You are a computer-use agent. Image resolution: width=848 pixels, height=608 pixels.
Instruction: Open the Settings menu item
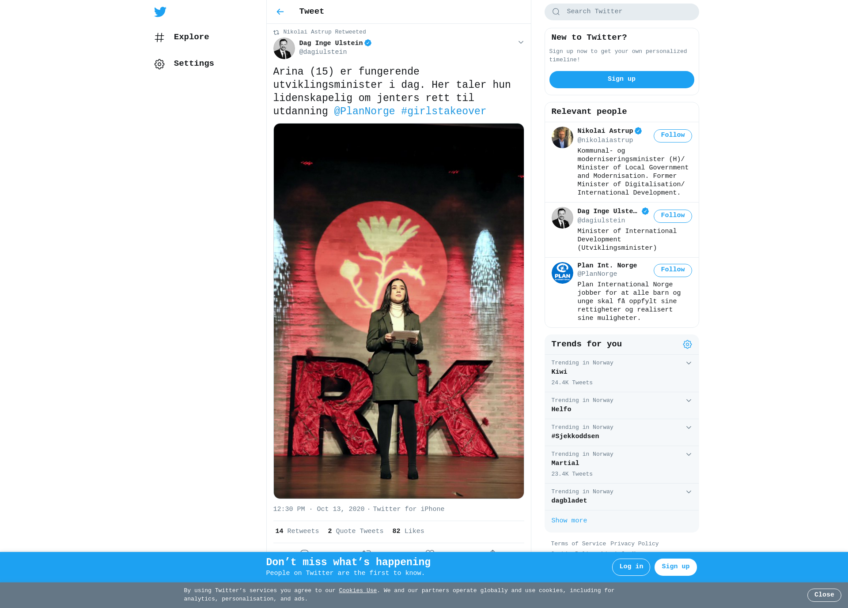(193, 64)
